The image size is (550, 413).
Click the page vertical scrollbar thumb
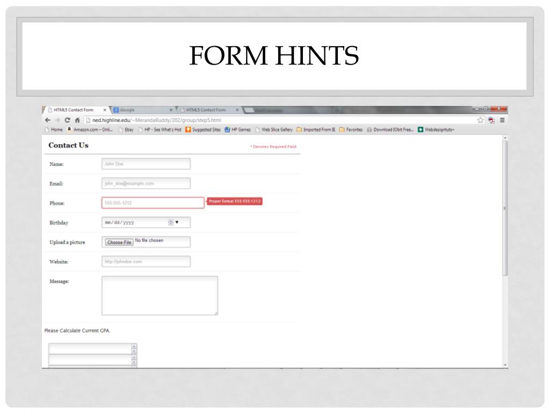505,208
